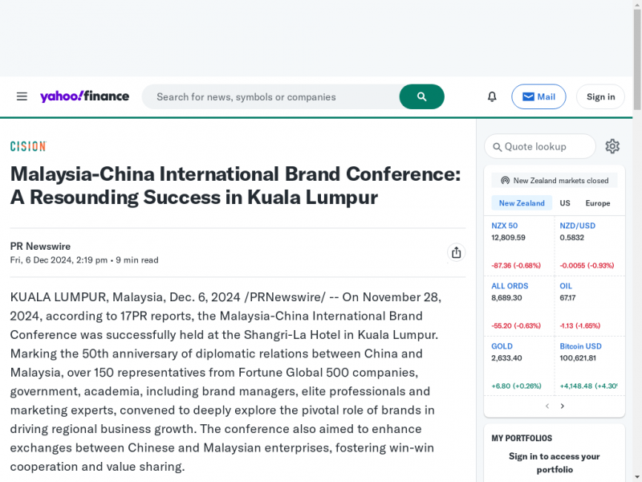
Task: Open the NZD/USD quote
Action: point(577,226)
